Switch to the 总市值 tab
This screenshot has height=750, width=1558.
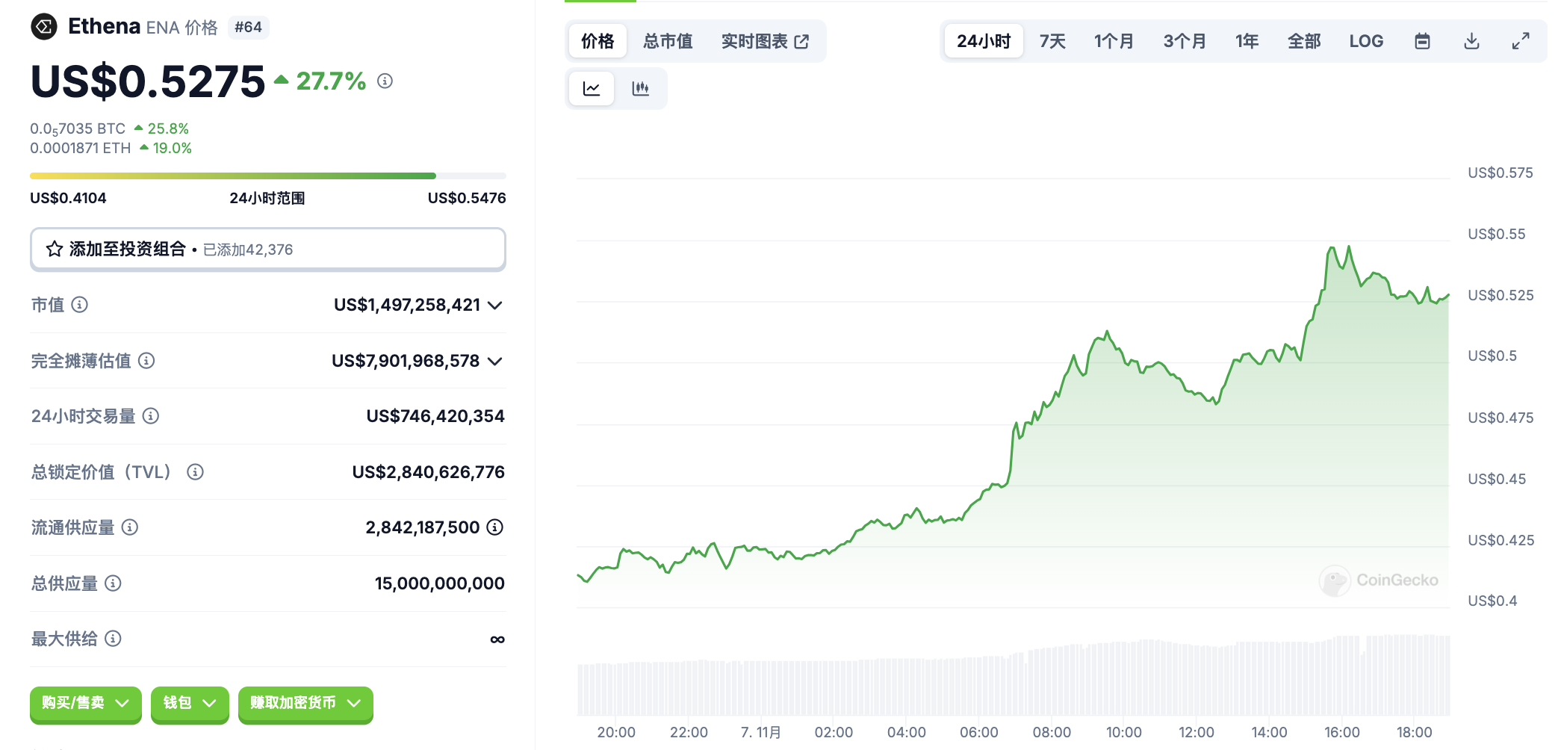668,41
